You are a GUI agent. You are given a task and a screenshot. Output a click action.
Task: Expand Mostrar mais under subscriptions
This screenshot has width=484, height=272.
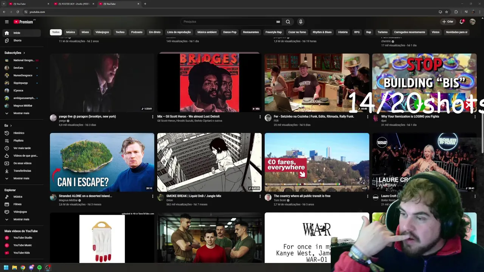pos(22,113)
